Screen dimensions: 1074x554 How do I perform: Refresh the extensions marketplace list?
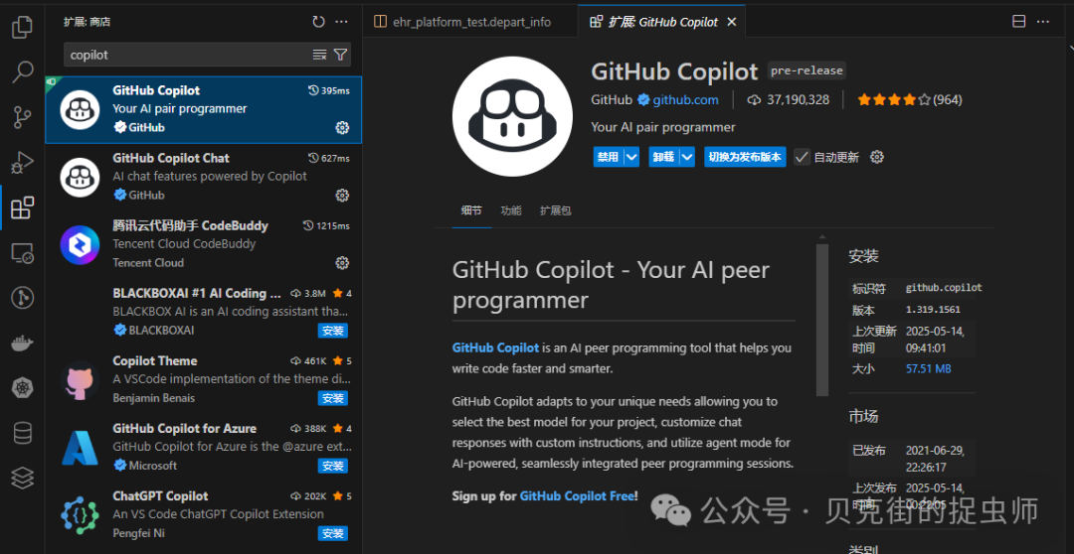coord(318,22)
